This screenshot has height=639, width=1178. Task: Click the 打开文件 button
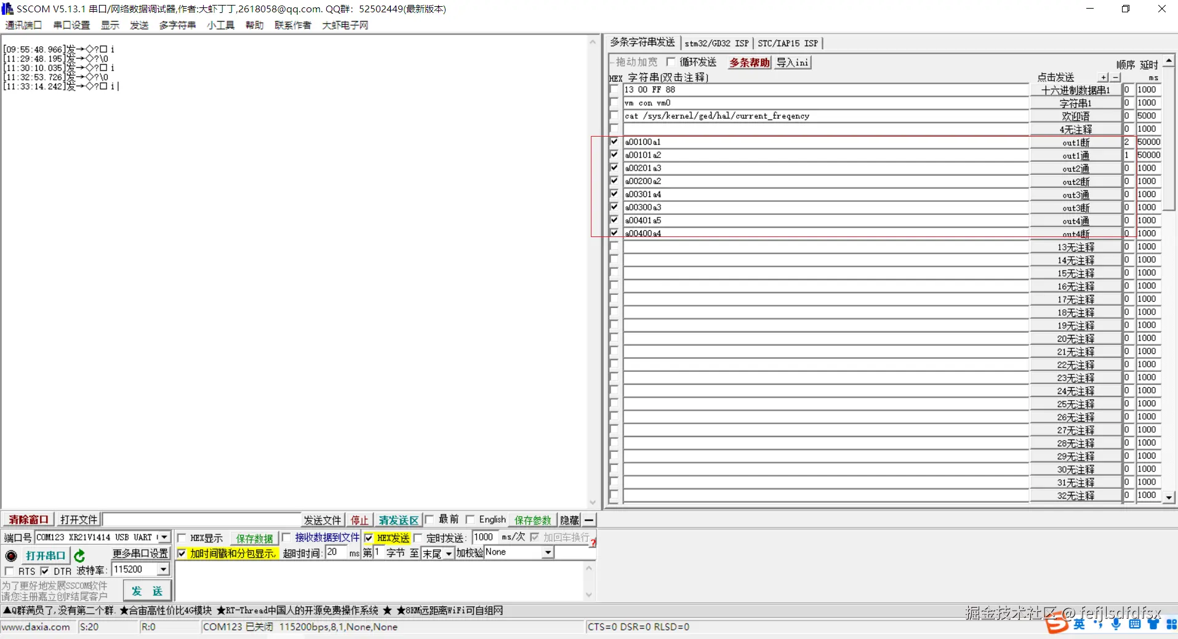click(x=79, y=520)
